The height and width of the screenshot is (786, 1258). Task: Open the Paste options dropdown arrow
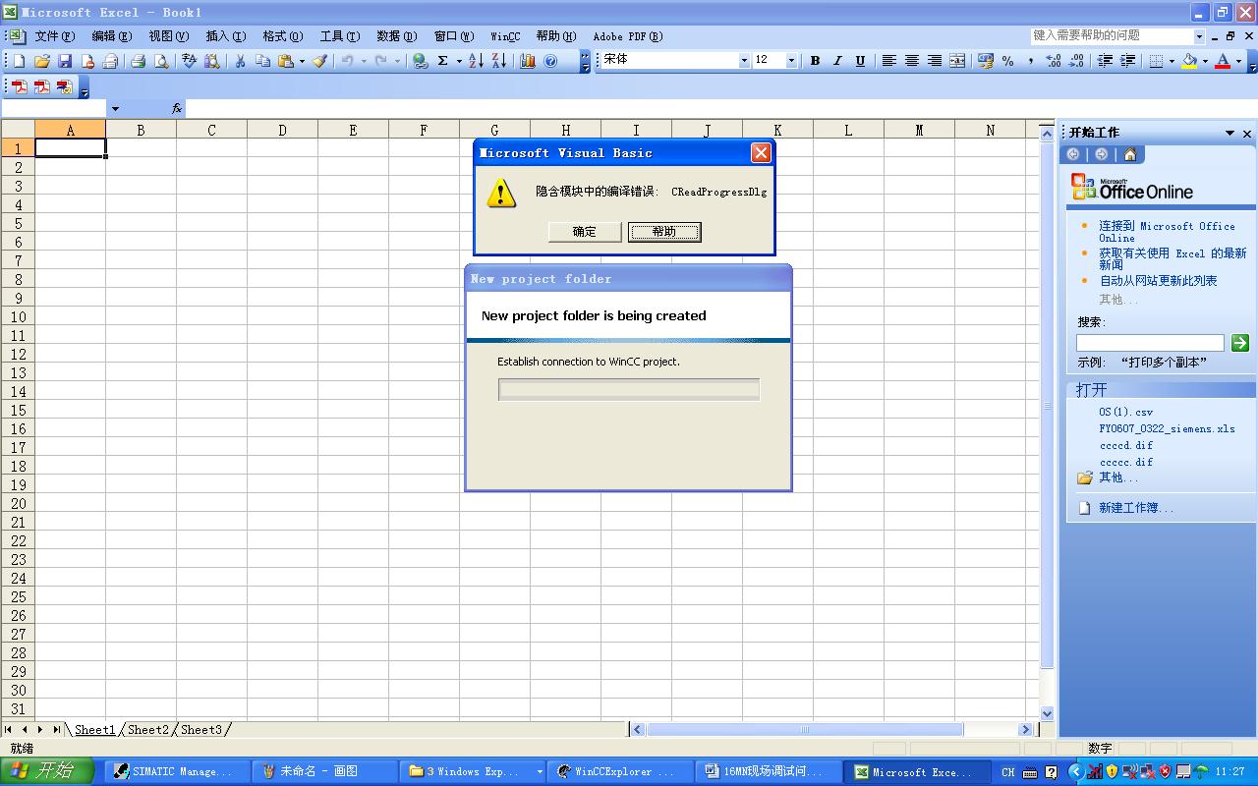pyautogui.click(x=302, y=61)
